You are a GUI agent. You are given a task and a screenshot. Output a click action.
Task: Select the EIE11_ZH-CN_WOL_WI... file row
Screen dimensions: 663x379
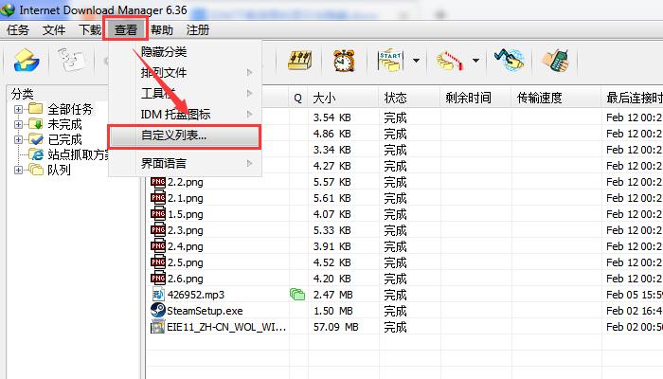(405, 327)
